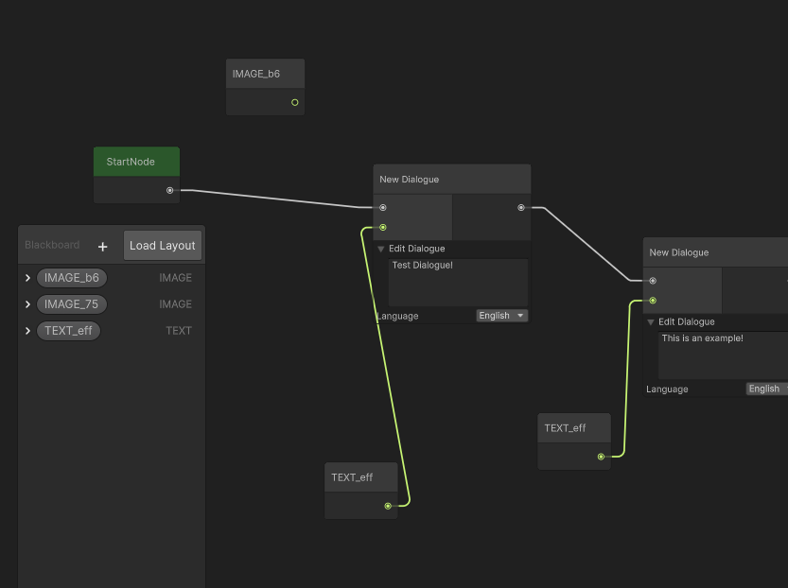The image size is (788, 588).
Task: Select the IMAGE_75 pill in Blackboard
Action: (x=71, y=304)
